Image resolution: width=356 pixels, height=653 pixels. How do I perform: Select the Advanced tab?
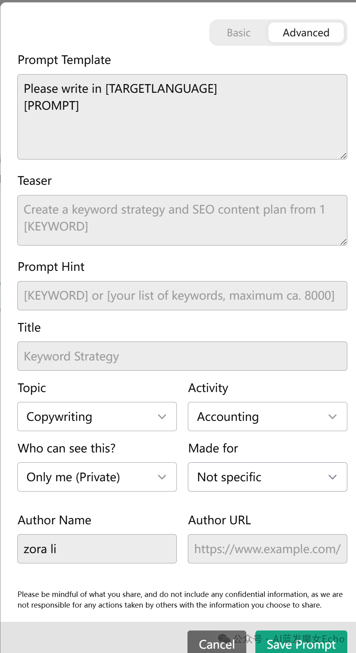coord(306,33)
